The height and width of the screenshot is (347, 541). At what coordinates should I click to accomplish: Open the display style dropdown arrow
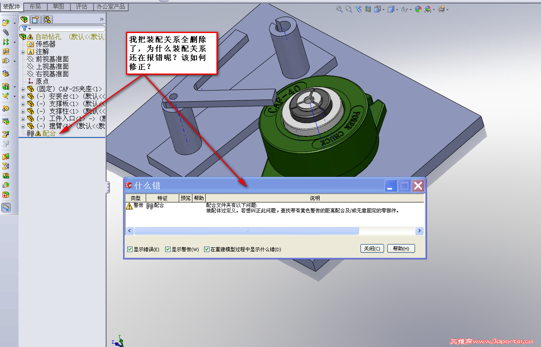point(397,9)
